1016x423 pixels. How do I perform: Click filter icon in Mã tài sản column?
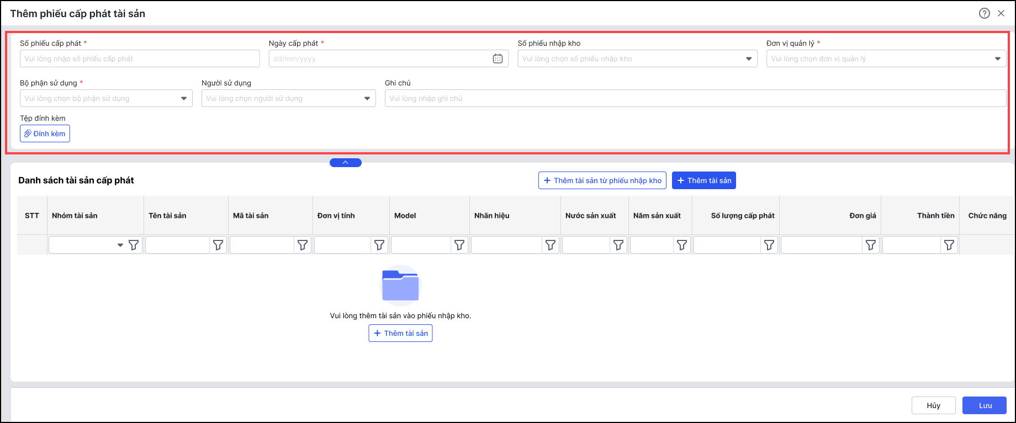point(303,245)
